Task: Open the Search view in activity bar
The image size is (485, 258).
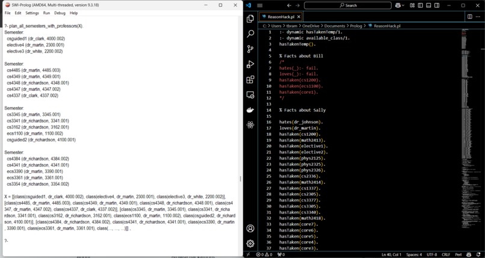Action: tap(250, 34)
